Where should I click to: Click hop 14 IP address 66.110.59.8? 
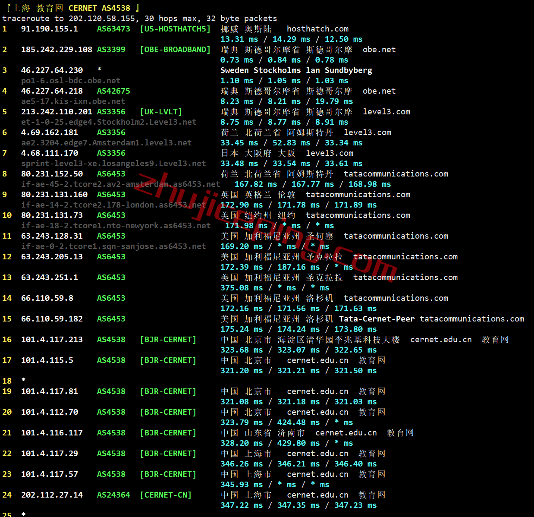pos(47,298)
